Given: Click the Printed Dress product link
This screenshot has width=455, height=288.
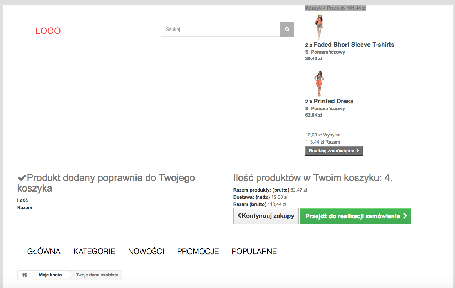Looking at the screenshot, I should pyautogui.click(x=333, y=101).
